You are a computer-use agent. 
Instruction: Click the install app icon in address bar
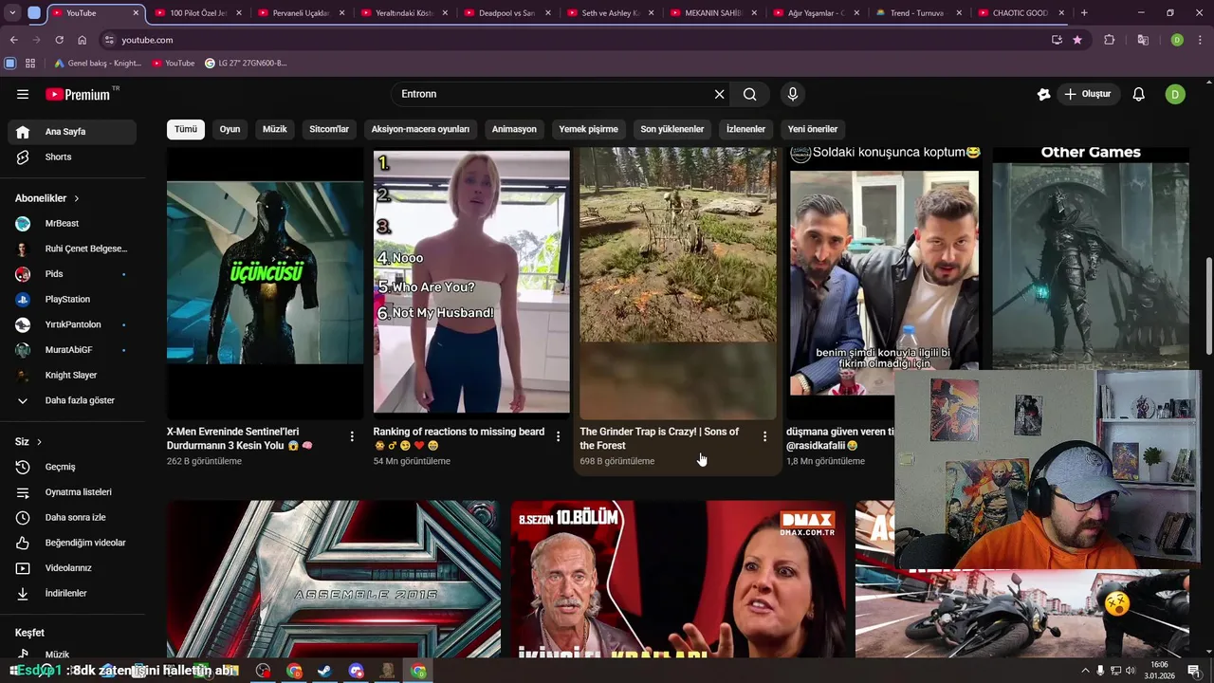click(1057, 40)
